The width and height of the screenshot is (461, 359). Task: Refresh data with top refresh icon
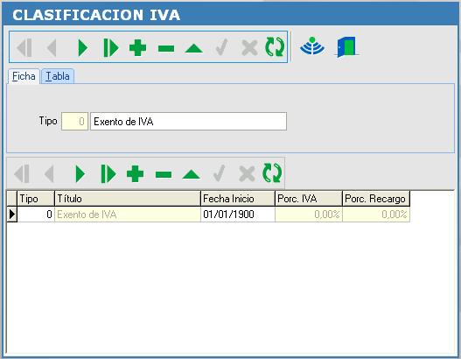275,47
